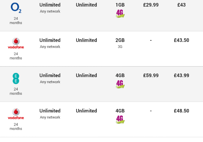Select the £43.50 monthly cost on Vodafone

182,40
